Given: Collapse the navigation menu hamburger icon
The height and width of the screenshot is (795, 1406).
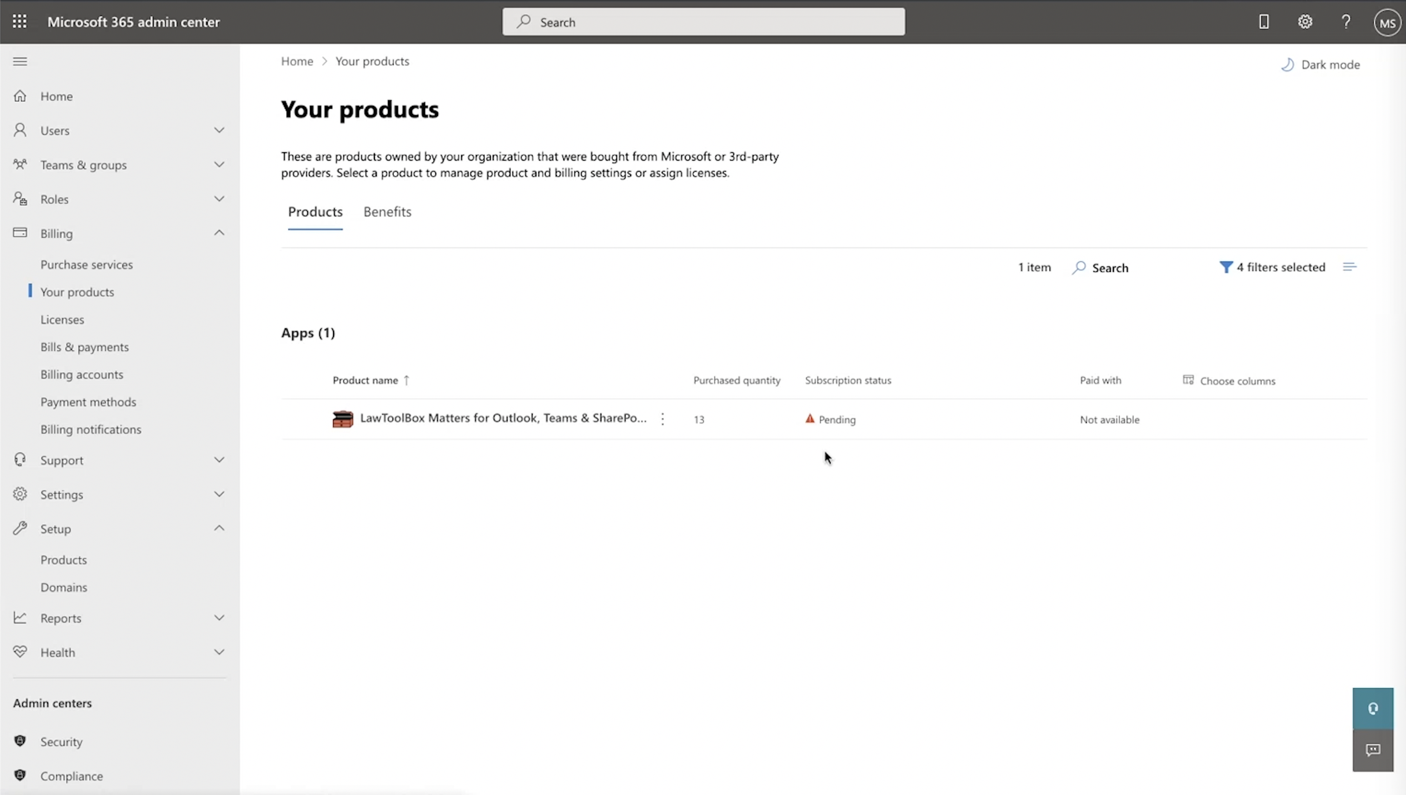Looking at the screenshot, I should tap(20, 61).
